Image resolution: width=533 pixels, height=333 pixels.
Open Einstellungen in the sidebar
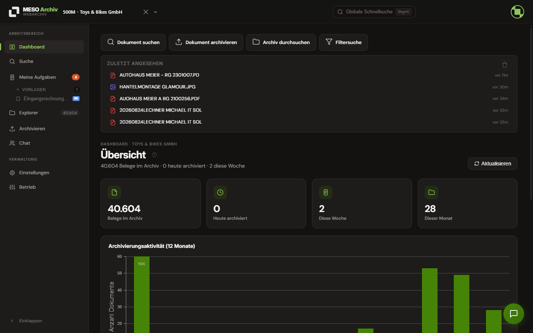click(44, 173)
